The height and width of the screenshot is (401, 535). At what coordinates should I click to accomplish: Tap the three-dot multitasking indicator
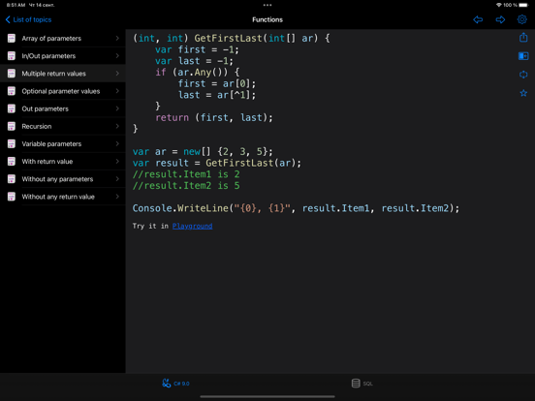click(x=267, y=5)
